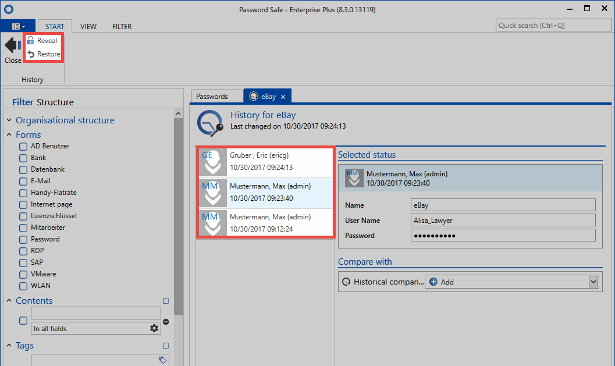Click the Quick search box
Image resolution: width=615 pixels, height=366 pixels.
[x=553, y=26]
